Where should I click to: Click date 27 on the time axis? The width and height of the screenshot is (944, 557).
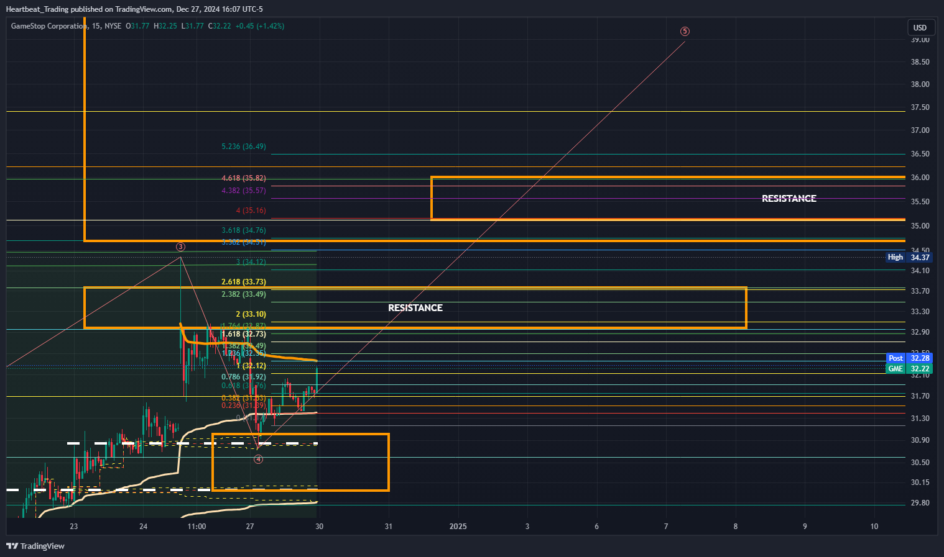pyautogui.click(x=250, y=527)
